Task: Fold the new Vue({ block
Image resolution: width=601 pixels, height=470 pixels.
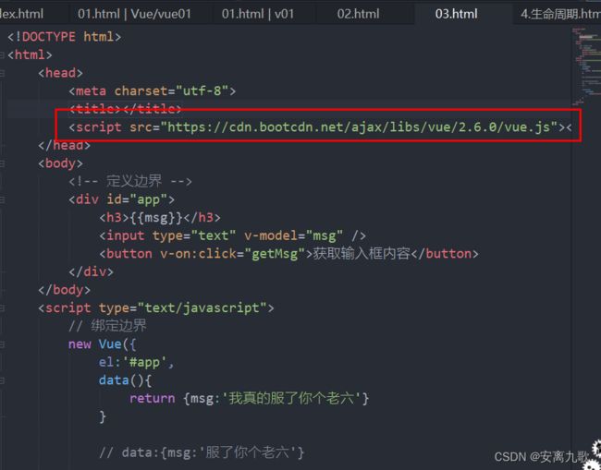Action: 2,344
